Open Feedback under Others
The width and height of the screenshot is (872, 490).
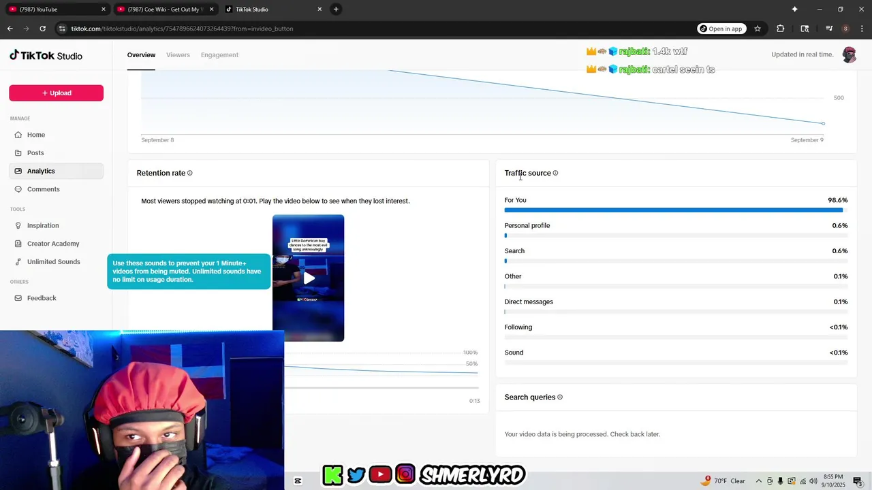click(56, 298)
